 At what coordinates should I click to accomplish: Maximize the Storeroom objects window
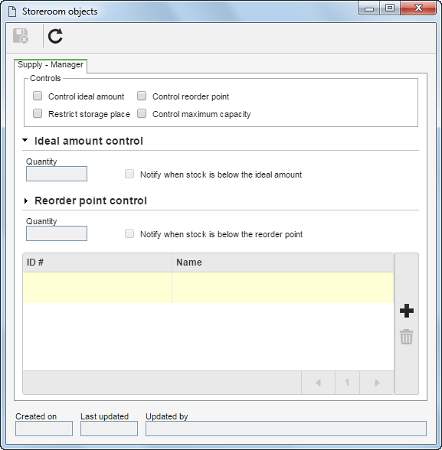point(389,8)
